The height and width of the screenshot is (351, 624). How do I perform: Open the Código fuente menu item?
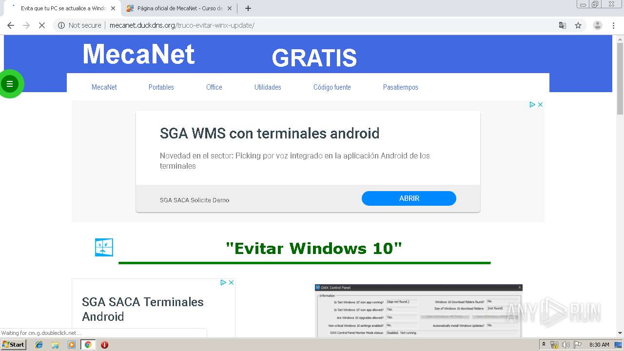(x=332, y=87)
